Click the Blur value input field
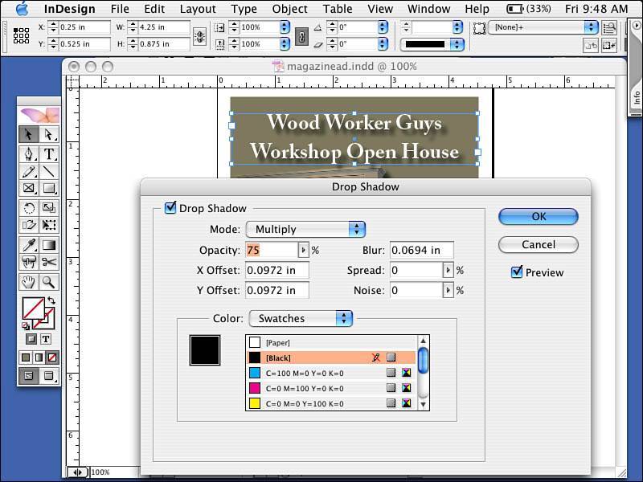The height and width of the screenshot is (482, 643). tap(421, 250)
